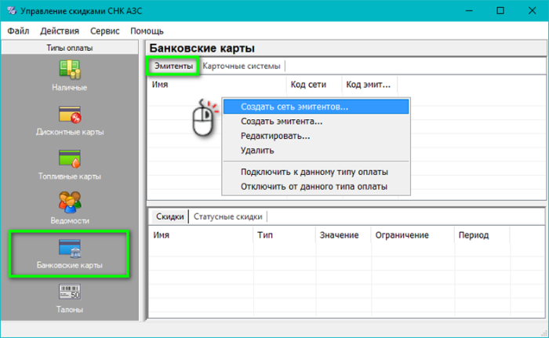The image size is (549, 338).
Task: Choose Подключить к данному типу оплаты
Action: point(314,172)
